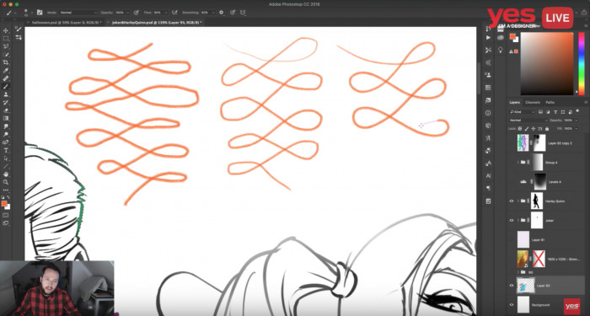Hide the Harley Quinn group
This screenshot has width=590, height=316.
(512, 201)
